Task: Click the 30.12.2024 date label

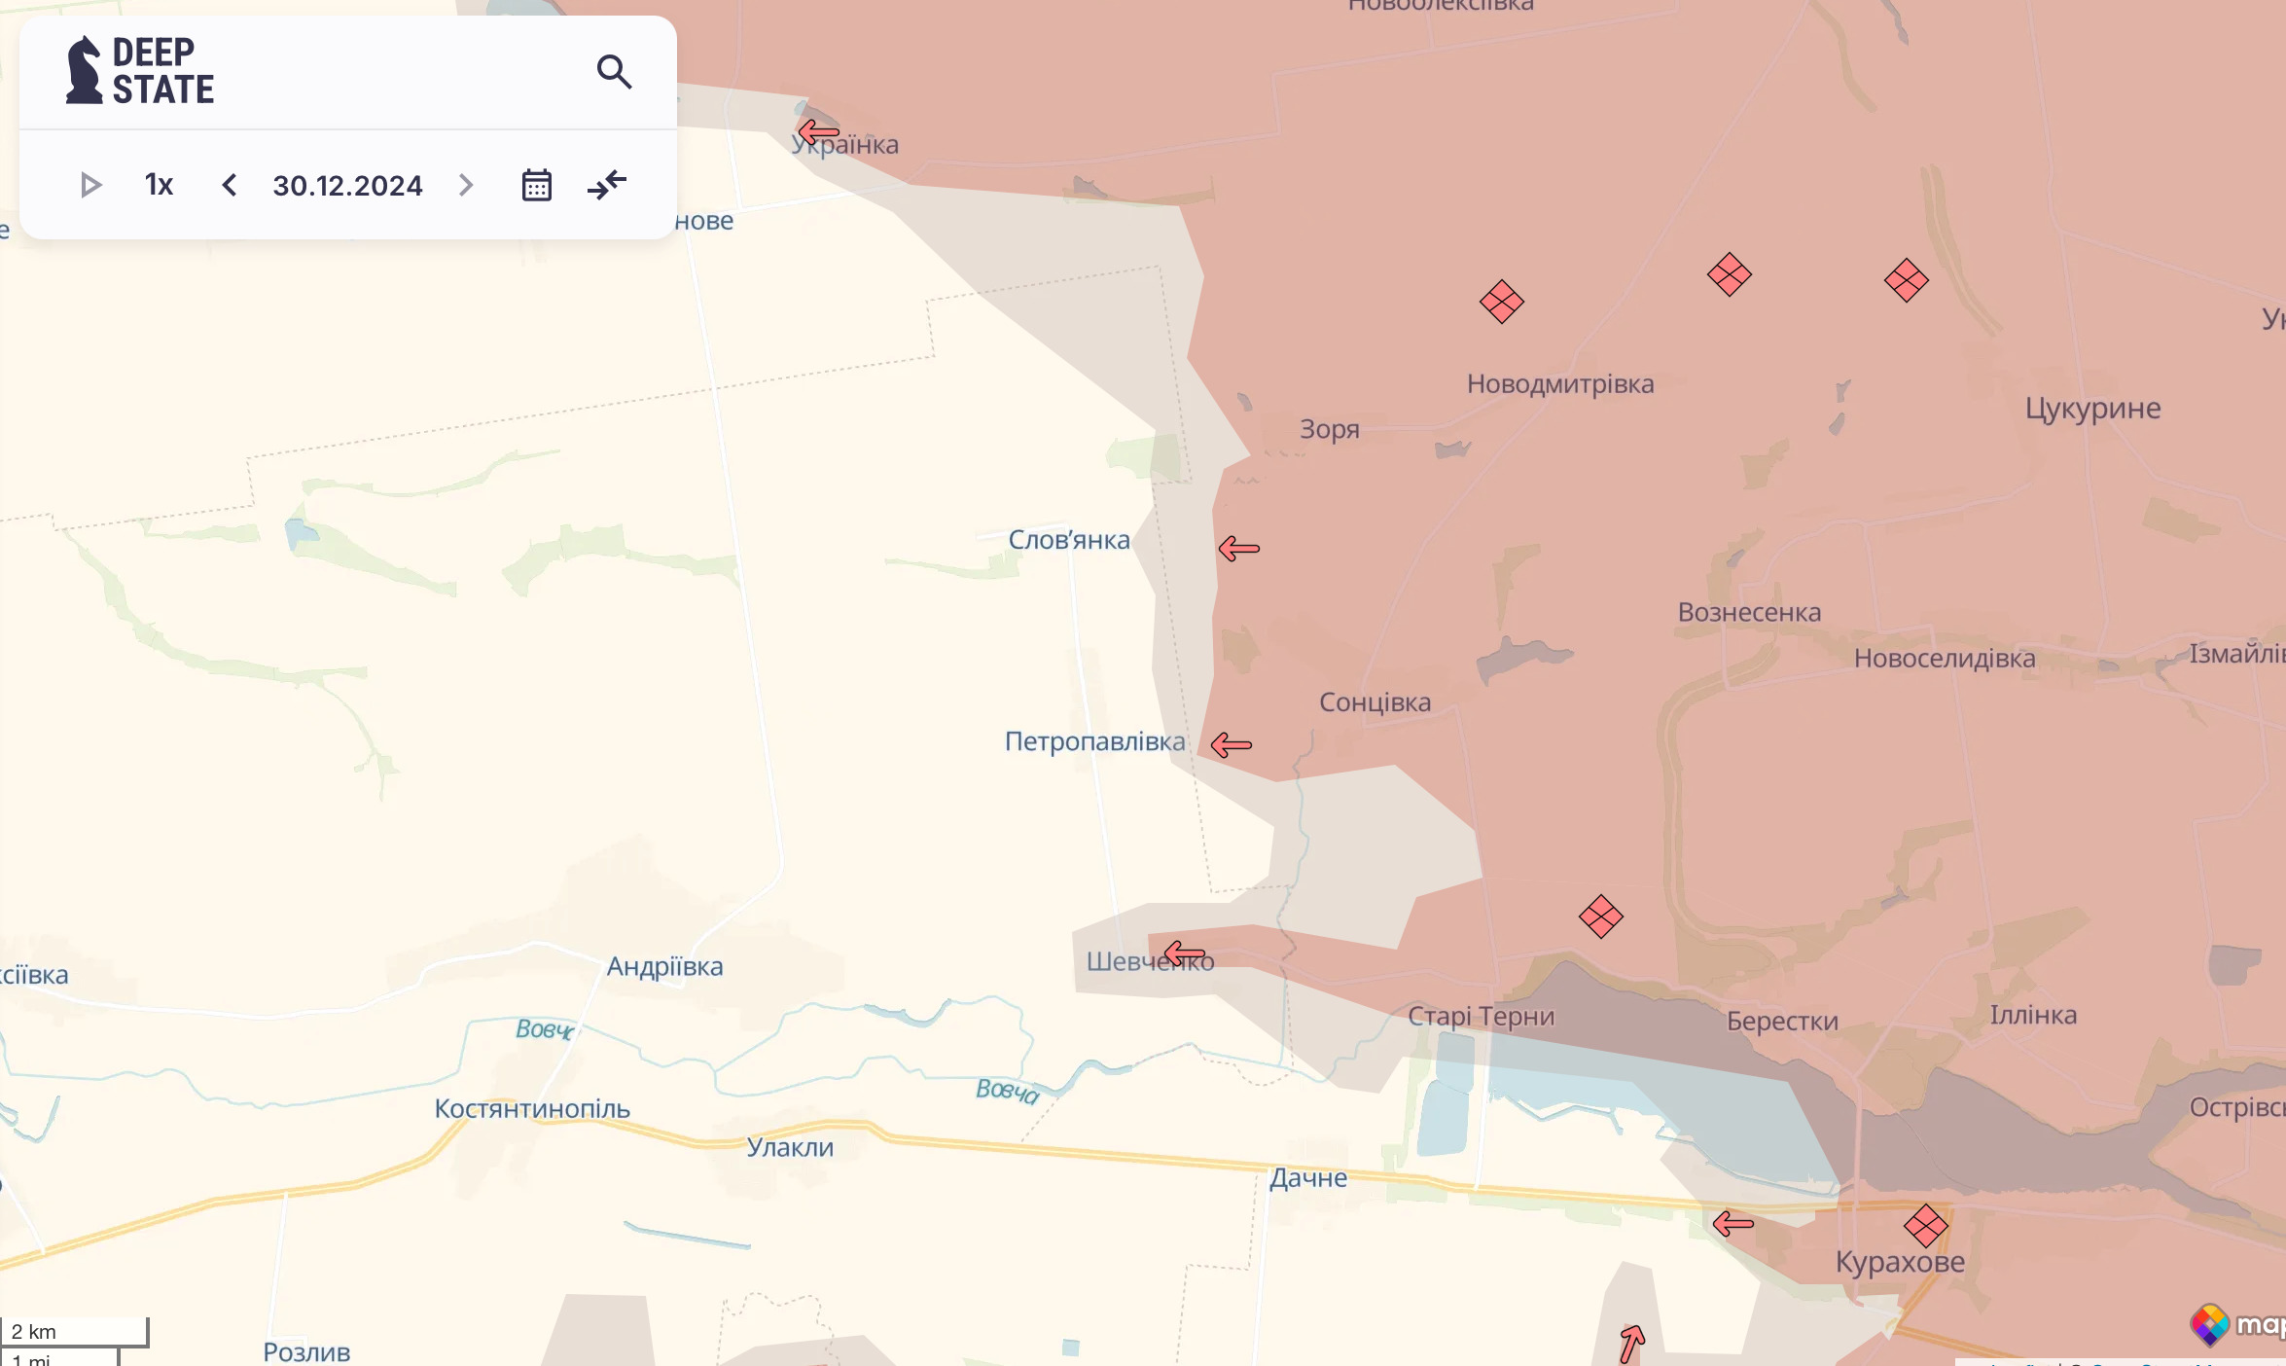Action: 347,186
